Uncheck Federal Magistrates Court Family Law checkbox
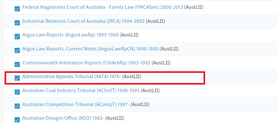Image resolution: width=277 pixels, height=123 pixels. [x=17, y=9]
